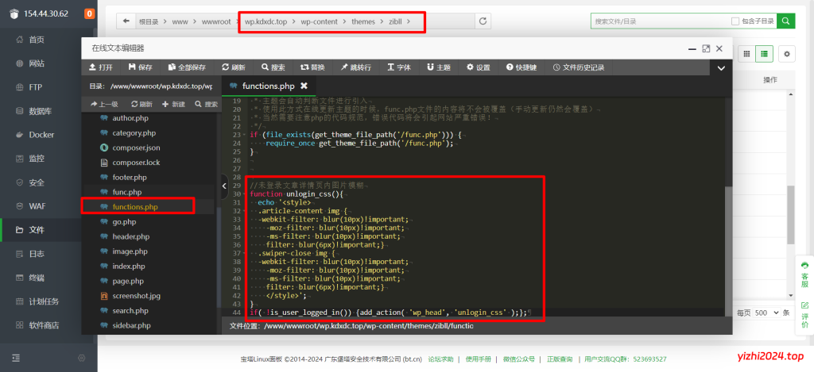Open the Jump to Line (跳转行) tool
Viewport: 814px width, 372px height.
pos(355,67)
